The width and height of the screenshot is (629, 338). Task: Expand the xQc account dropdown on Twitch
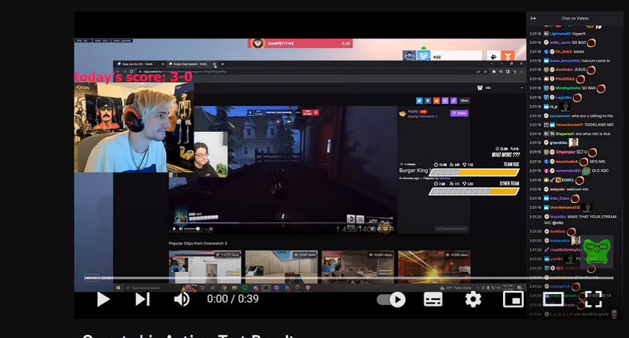(x=521, y=88)
